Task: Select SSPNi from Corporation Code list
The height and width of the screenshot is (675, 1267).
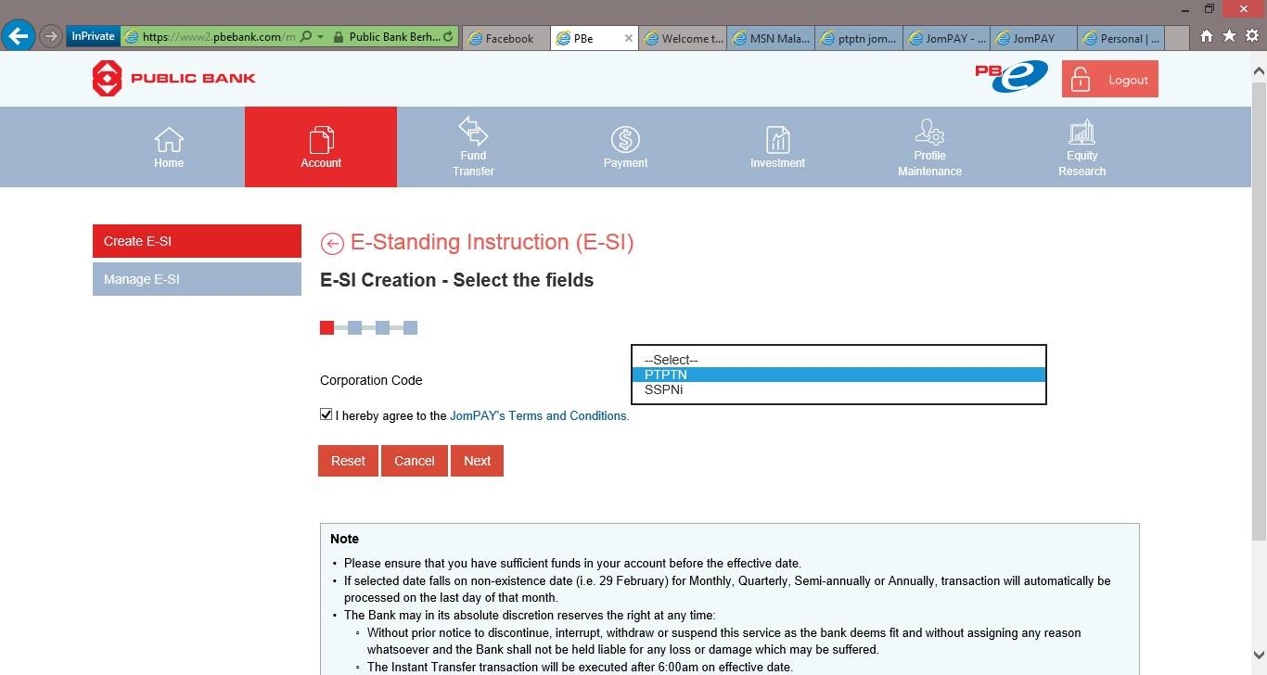Action: (838, 389)
